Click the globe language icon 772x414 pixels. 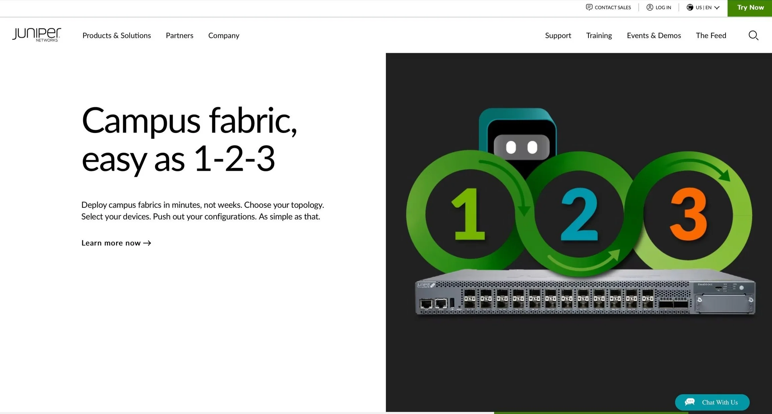(x=690, y=7)
